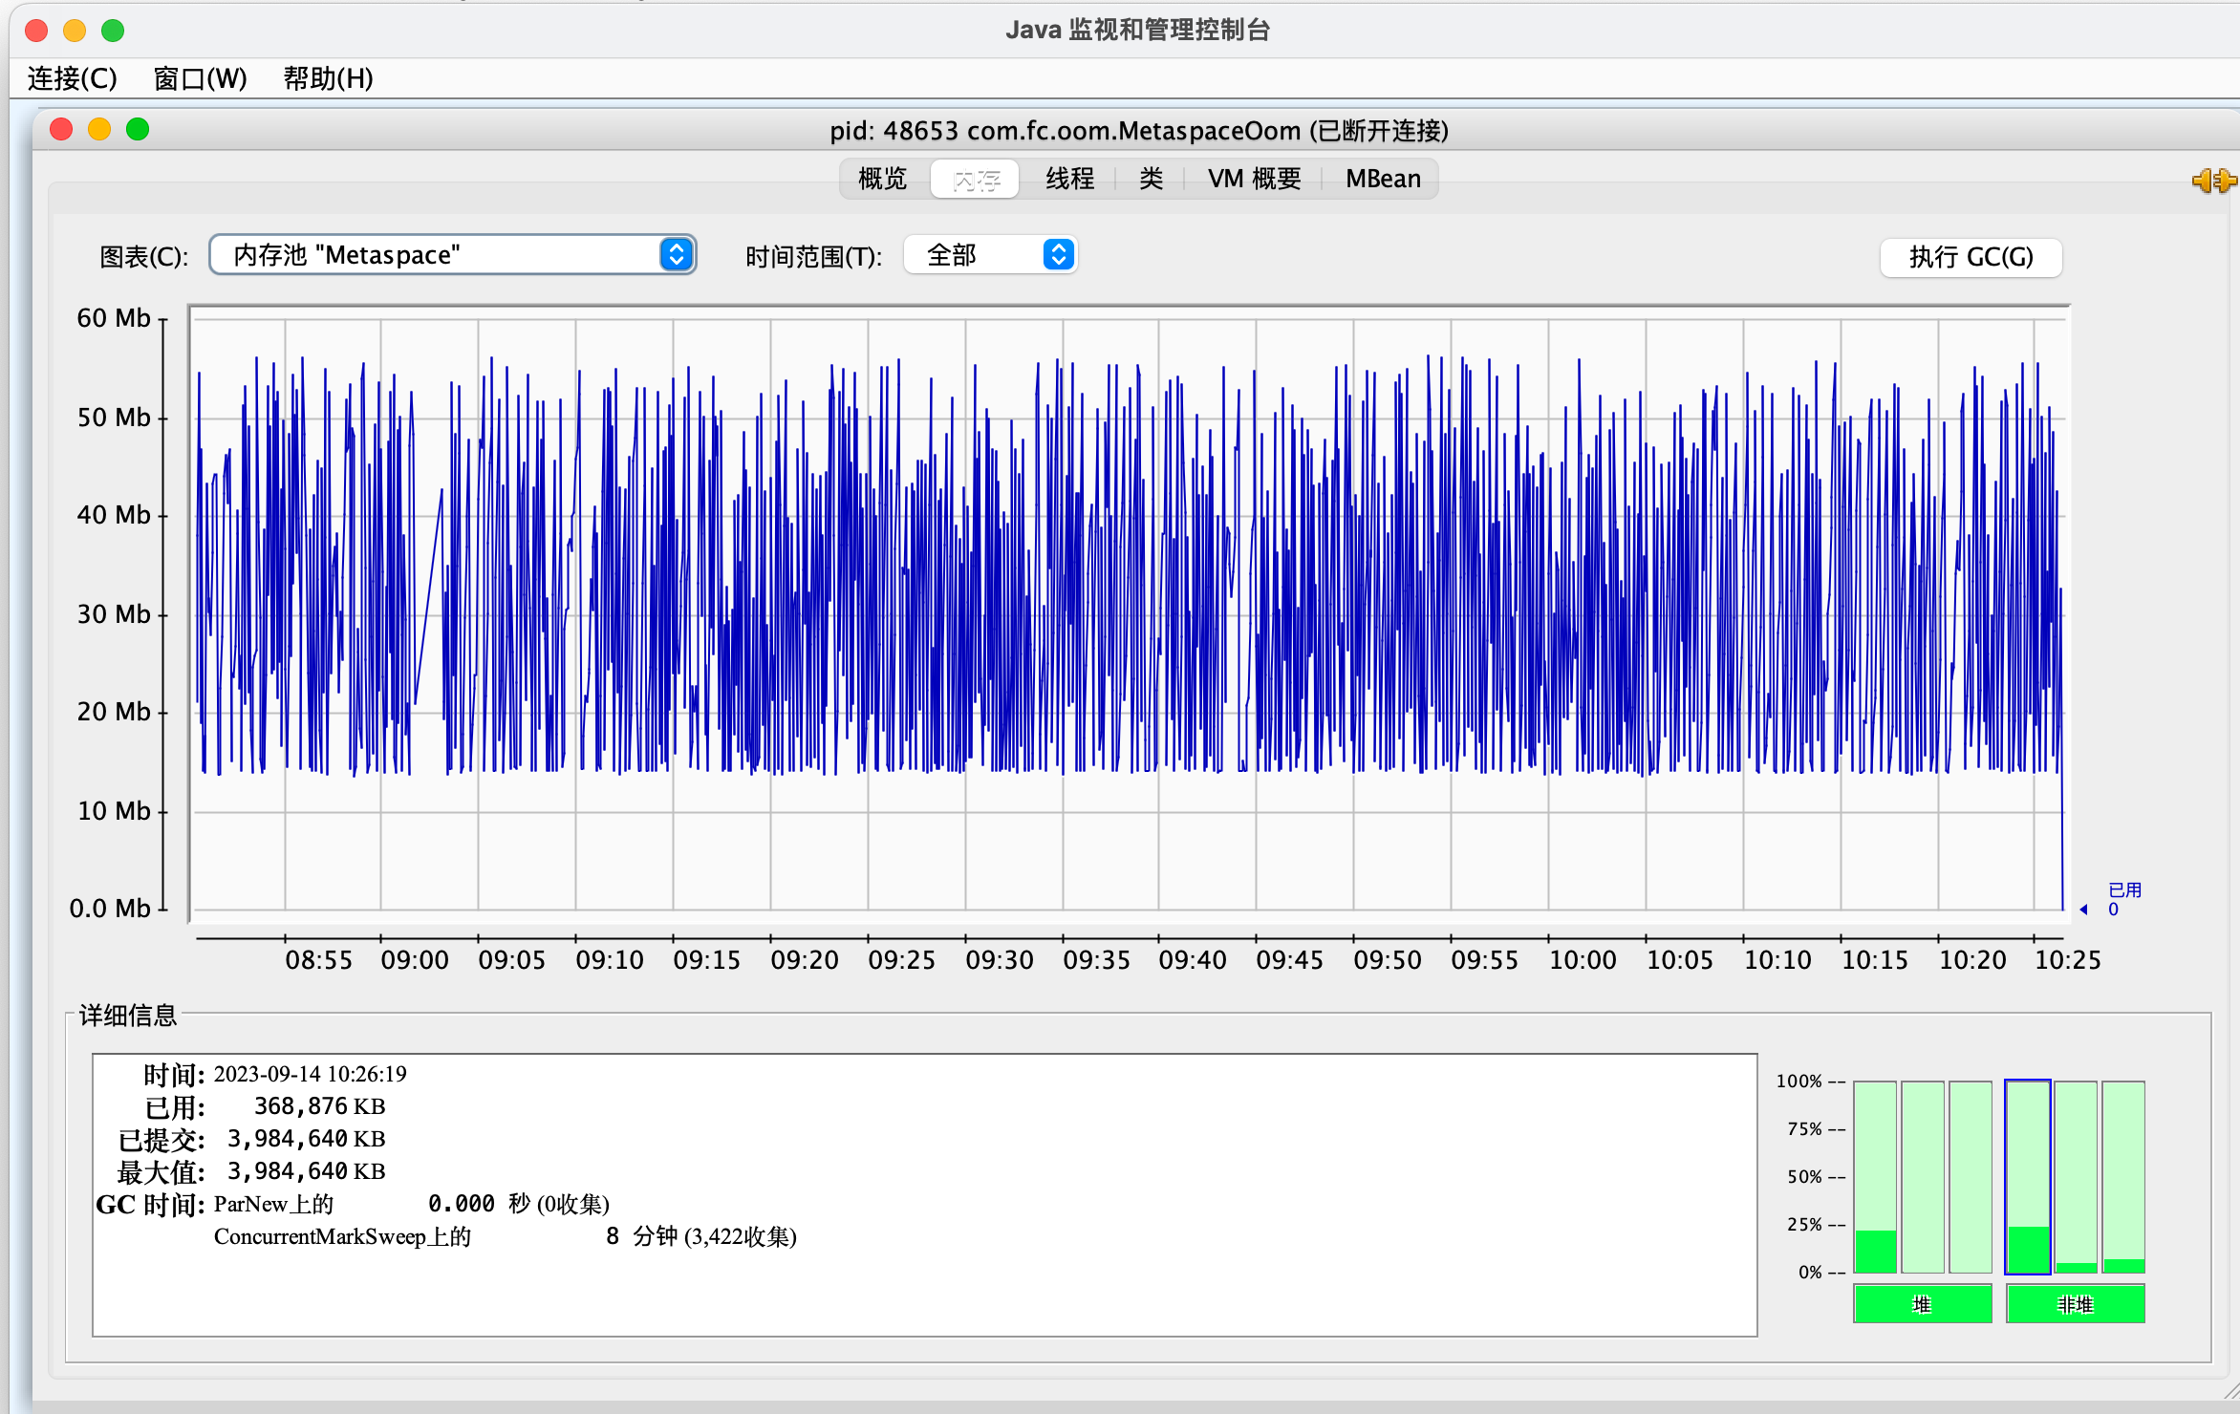
Task: Minimize the main Java console window
Action: click(x=75, y=31)
